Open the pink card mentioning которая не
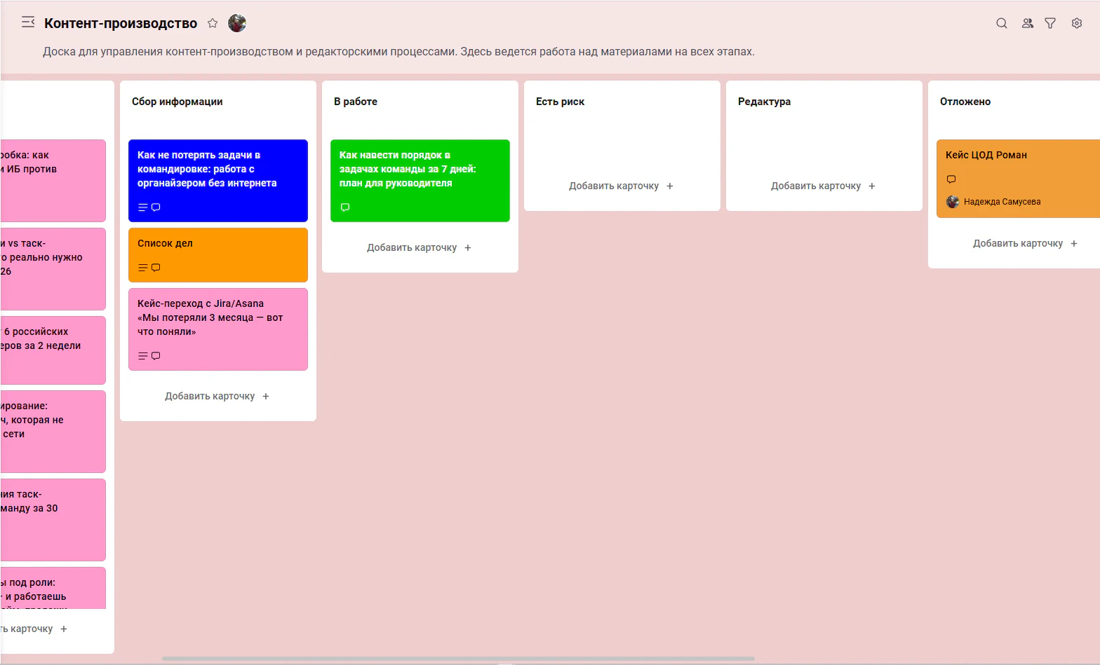This screenshot has width=1100, height=665. [x=53, y=432]
